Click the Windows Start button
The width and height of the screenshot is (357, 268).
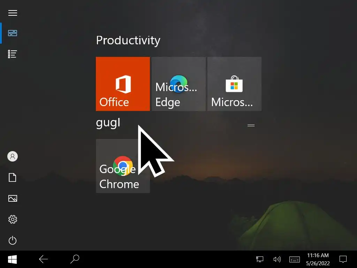coord(12,259)
